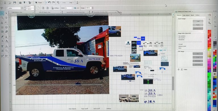Screen dimensions: 218x111
Task: Pick the bright green swatch in palette
Action: pyautogui.click(x=209, y=75)
